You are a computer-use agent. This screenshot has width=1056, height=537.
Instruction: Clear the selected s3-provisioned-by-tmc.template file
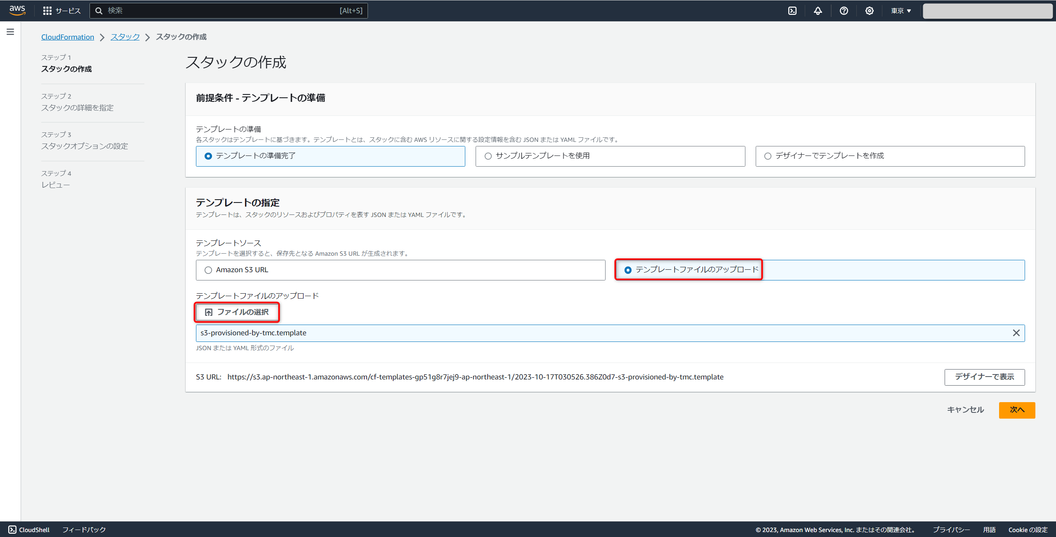1016,333
